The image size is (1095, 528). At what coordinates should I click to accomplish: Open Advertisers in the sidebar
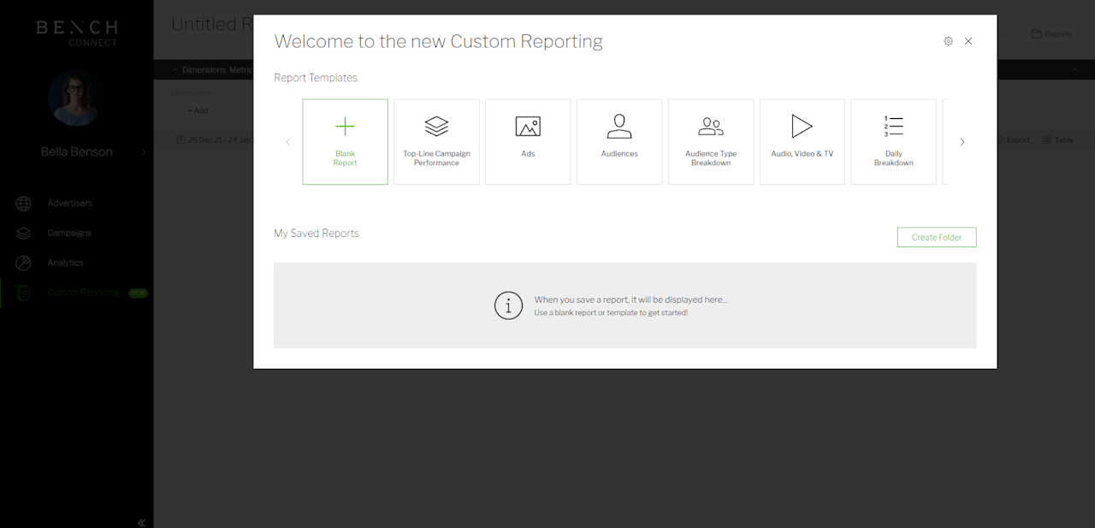69,204
